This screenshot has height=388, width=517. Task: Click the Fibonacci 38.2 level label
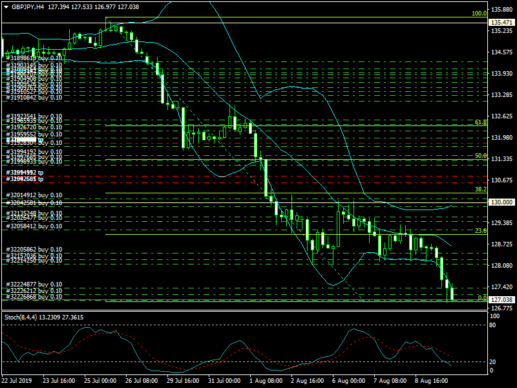(x=481, y=189)
